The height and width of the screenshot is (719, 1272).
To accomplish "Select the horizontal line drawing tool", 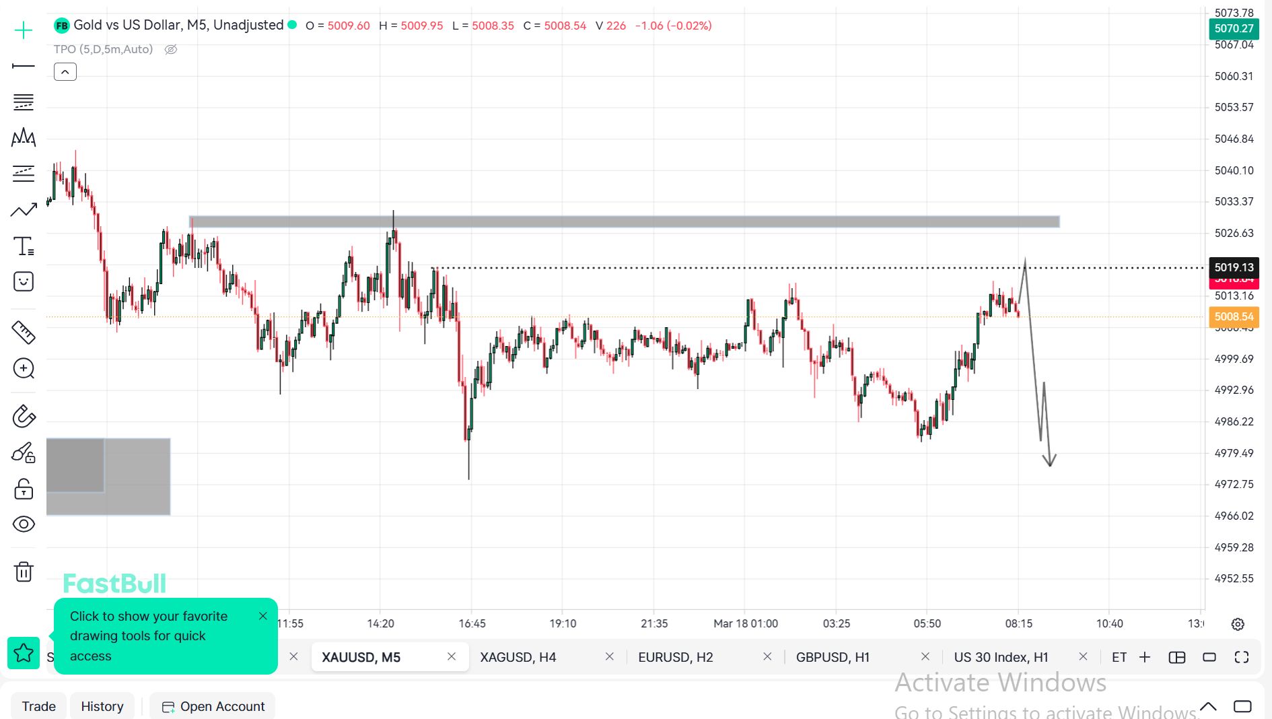I will click(x=24, y=66).
